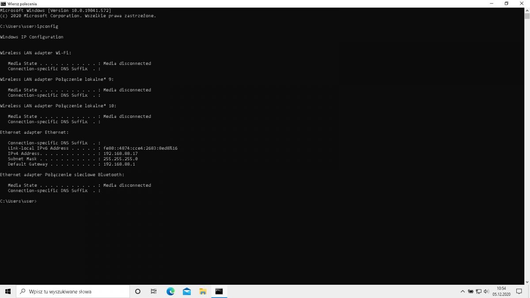Open Task View from the taskbar
This screenshot has height=298, width=530.
coord(154,291)
